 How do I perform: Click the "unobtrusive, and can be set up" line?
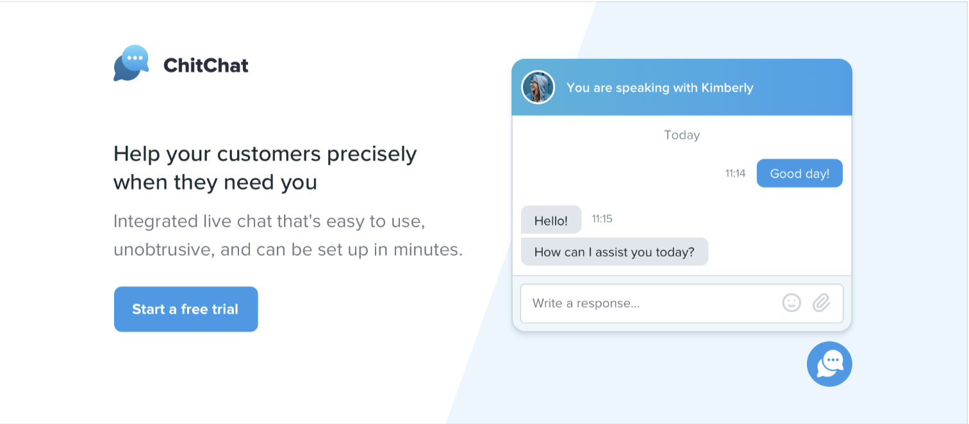(x=288, y=249)
